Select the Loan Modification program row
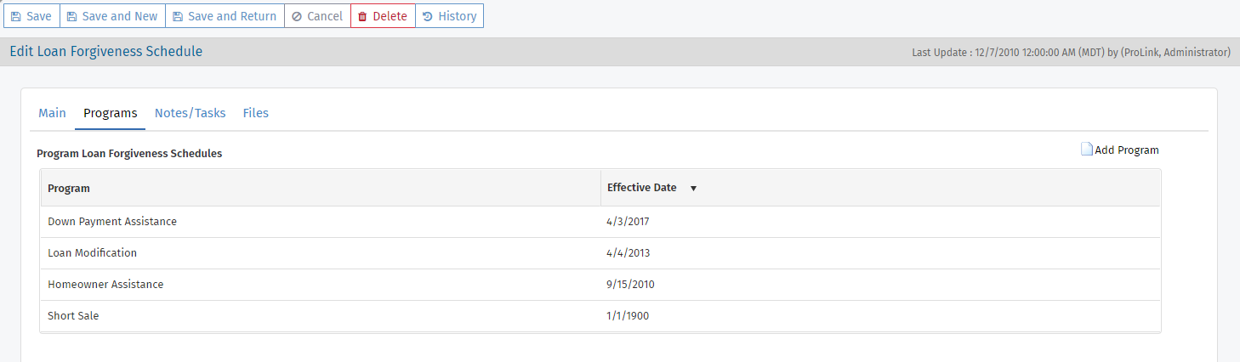1240x362 pixels. (600, 253)
